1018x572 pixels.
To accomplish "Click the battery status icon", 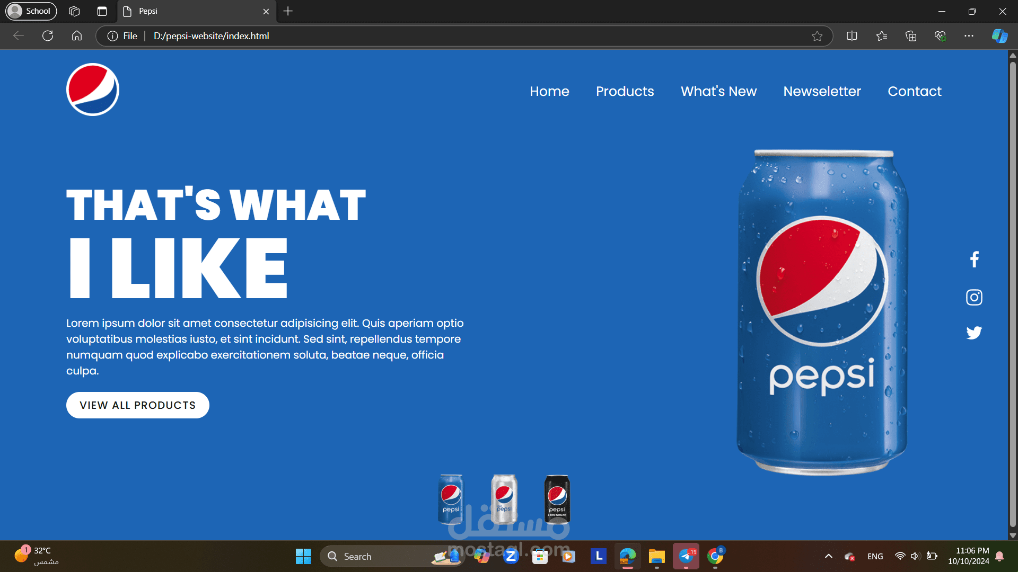I will point(932,556).
